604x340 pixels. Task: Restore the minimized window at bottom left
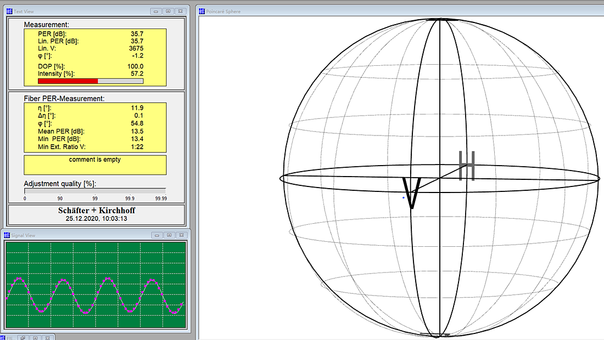[23, 337]
